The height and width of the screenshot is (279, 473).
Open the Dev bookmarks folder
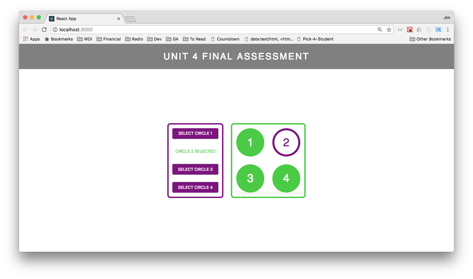[x=155, y=39]
